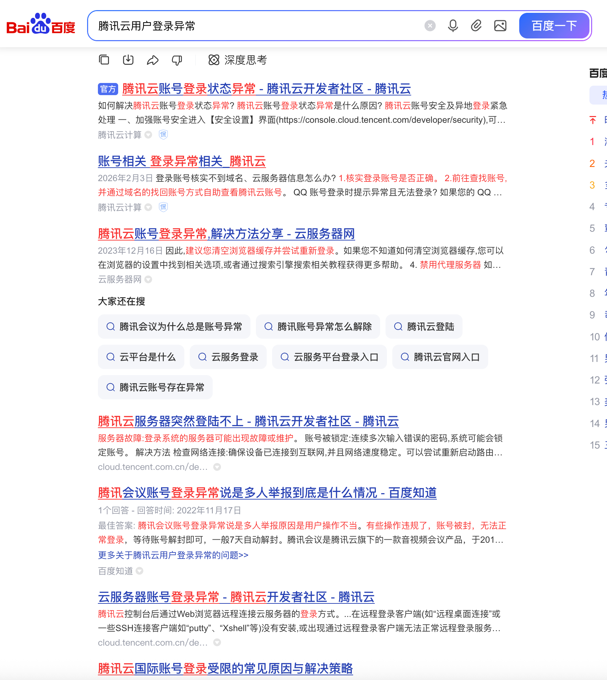
Task: Open the attachment paperclip icon in search bar
Action: (x=477, y=25)
